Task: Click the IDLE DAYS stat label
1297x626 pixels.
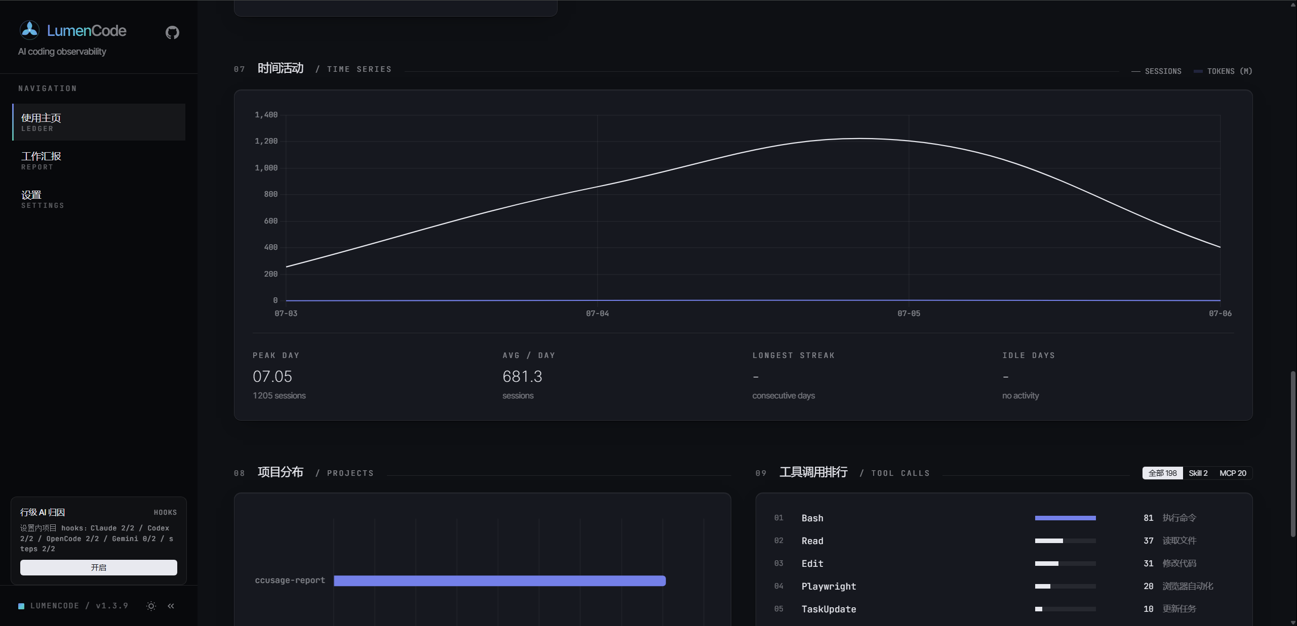Action: click(1029, 355)
